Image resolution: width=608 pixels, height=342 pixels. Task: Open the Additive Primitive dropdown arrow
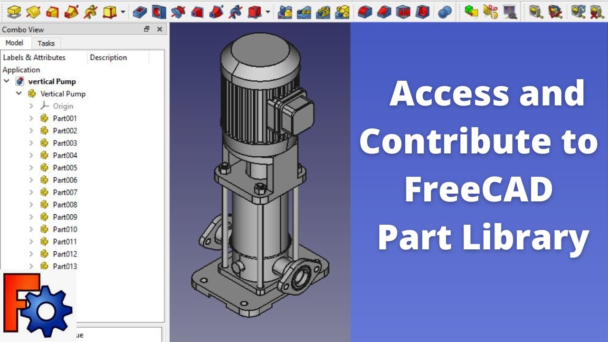(x=123, y=12)
